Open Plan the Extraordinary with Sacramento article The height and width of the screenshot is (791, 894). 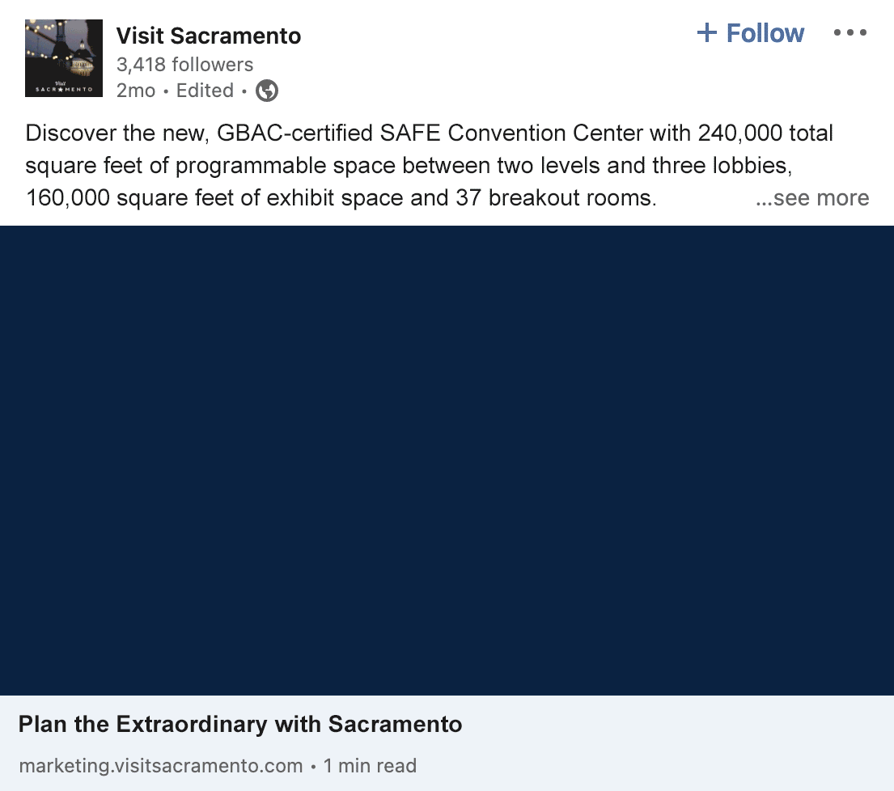[x=240, y=725]
